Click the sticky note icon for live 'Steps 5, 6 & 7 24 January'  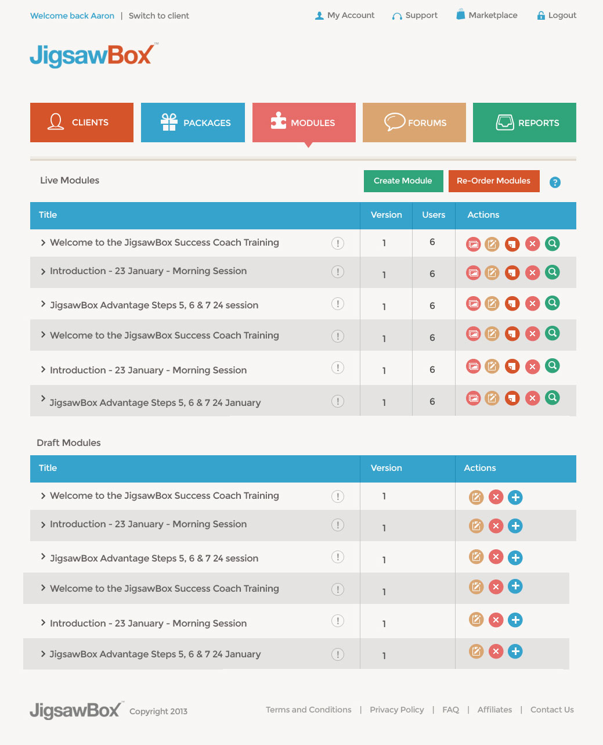pyautogui.click(x=512, y=398)
